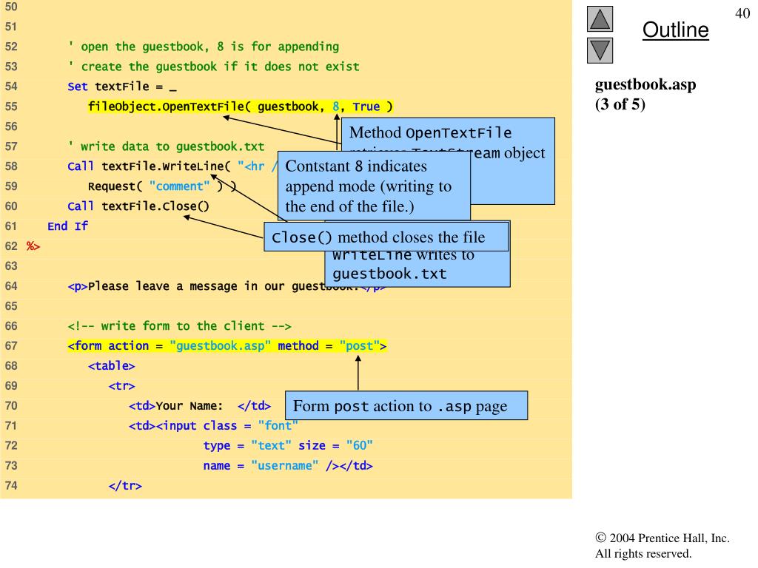Screen dimensions: 758x568
Task: Click the red "%>" closing delimiter
Action: [33, 246]
